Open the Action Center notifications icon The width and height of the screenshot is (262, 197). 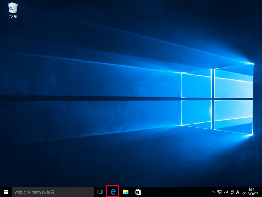coord(232,192)
